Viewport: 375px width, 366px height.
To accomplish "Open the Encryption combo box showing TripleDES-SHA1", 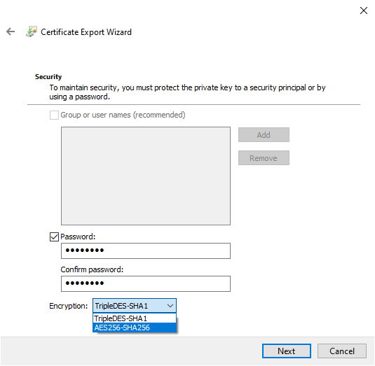I will point(135,306).
